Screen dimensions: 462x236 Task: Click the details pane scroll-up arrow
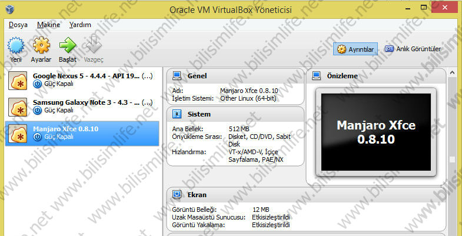coord(452,72)
